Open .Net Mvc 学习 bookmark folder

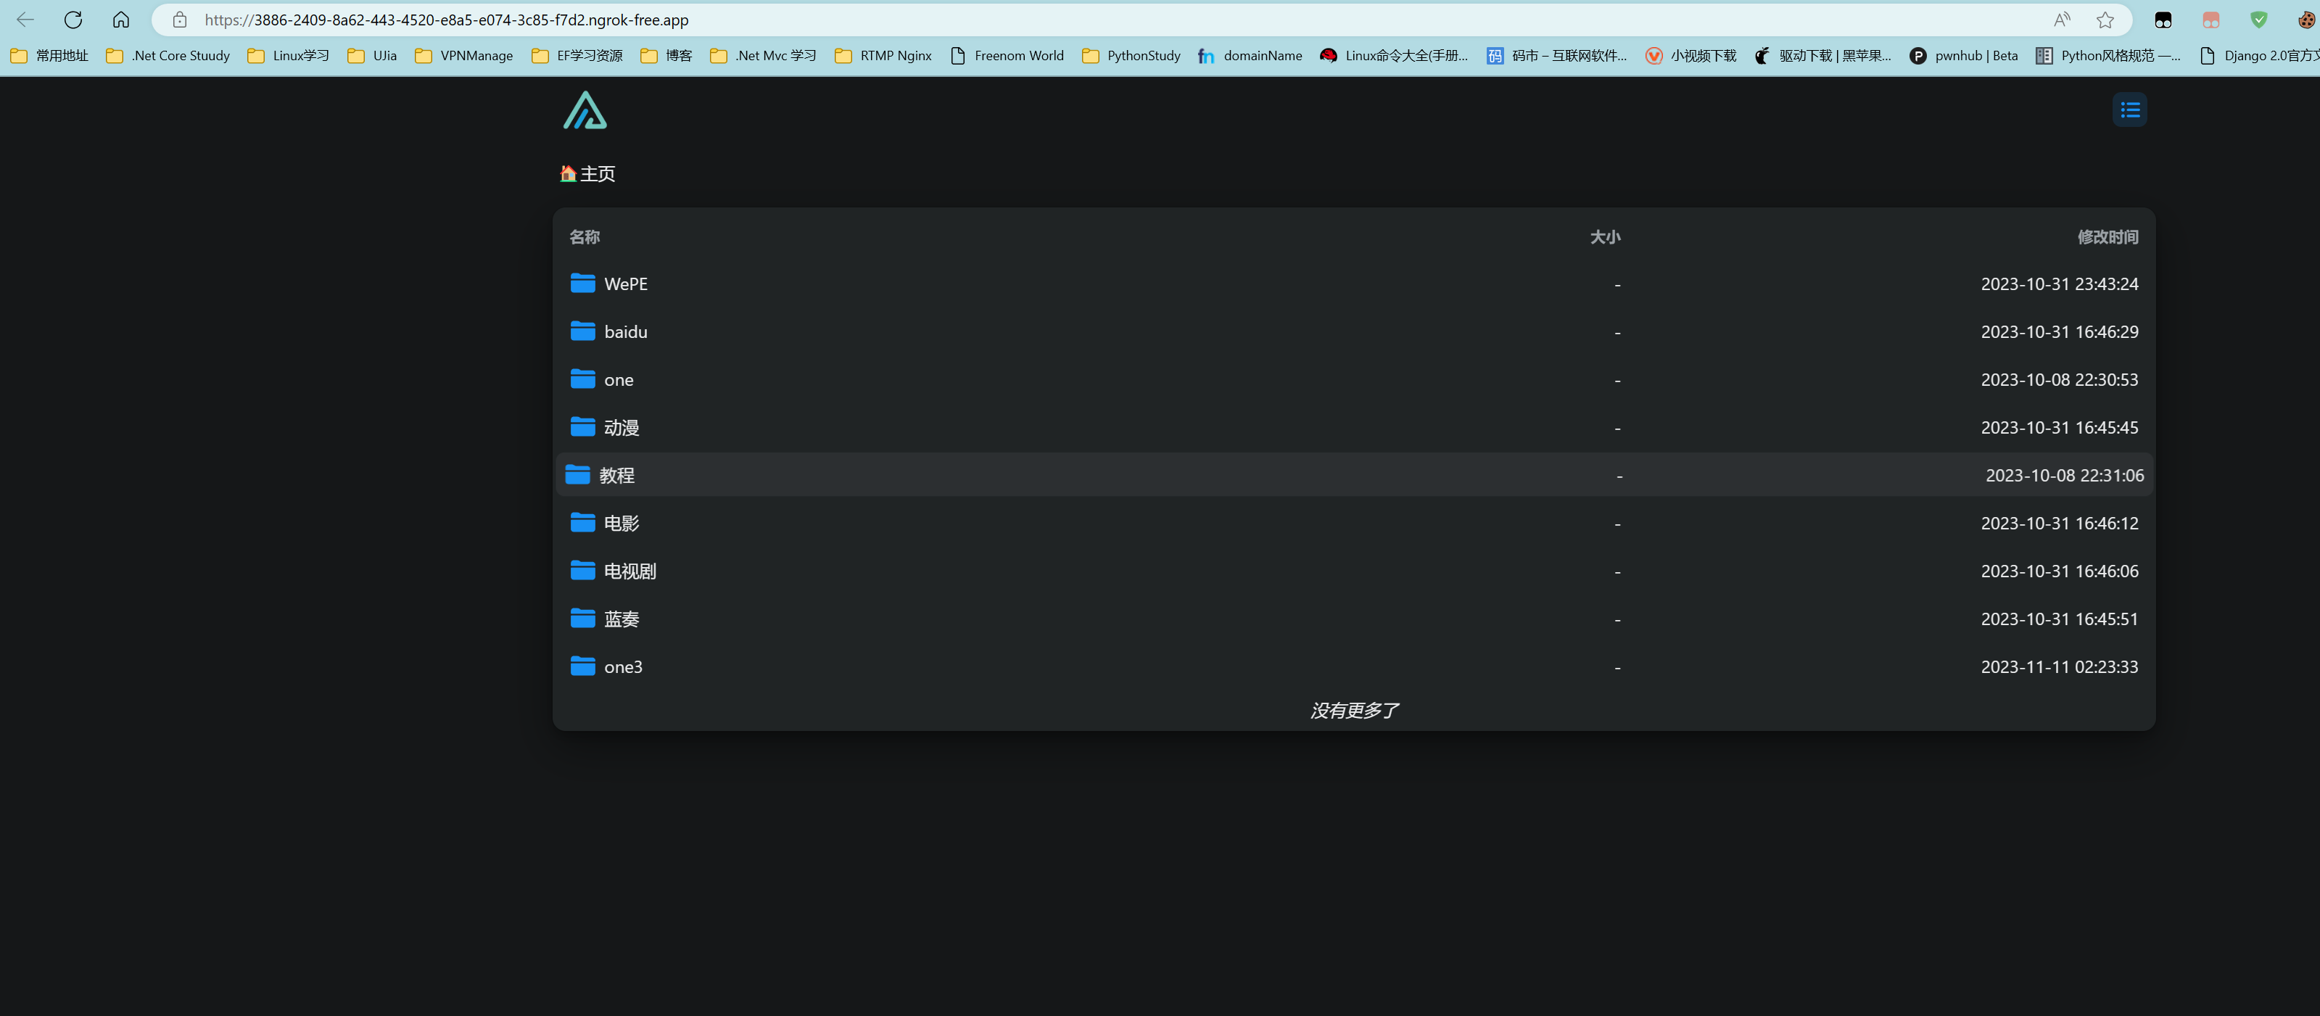point(764,56)
